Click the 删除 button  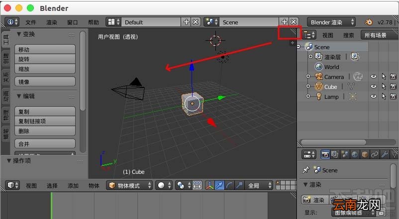click(x=45, y=131)
